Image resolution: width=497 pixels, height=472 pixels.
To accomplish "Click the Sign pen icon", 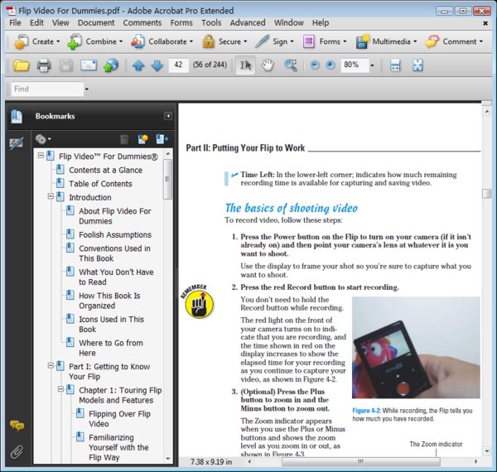I will [x=263, y=41].
